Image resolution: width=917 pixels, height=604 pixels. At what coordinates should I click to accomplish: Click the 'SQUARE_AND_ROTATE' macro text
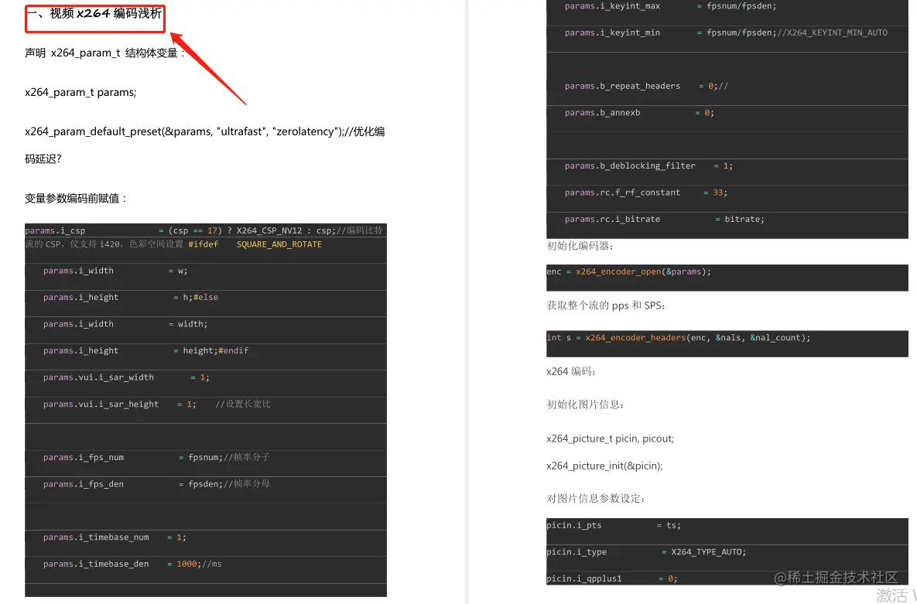click(279, 244)
